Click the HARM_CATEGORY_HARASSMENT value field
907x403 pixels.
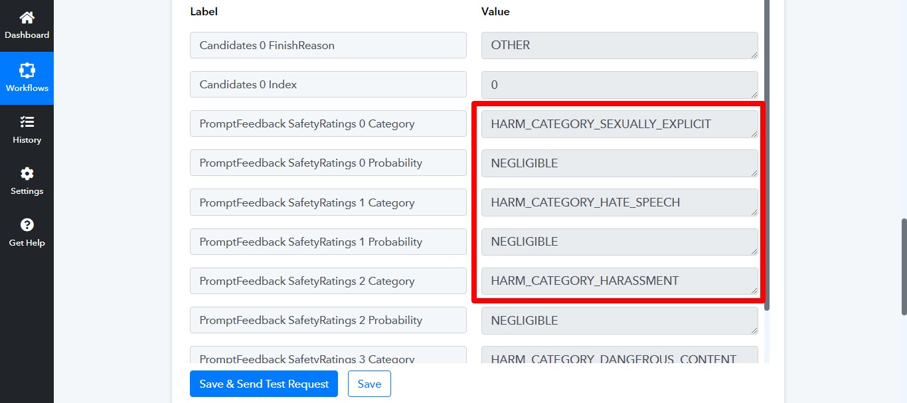[619, 281]
